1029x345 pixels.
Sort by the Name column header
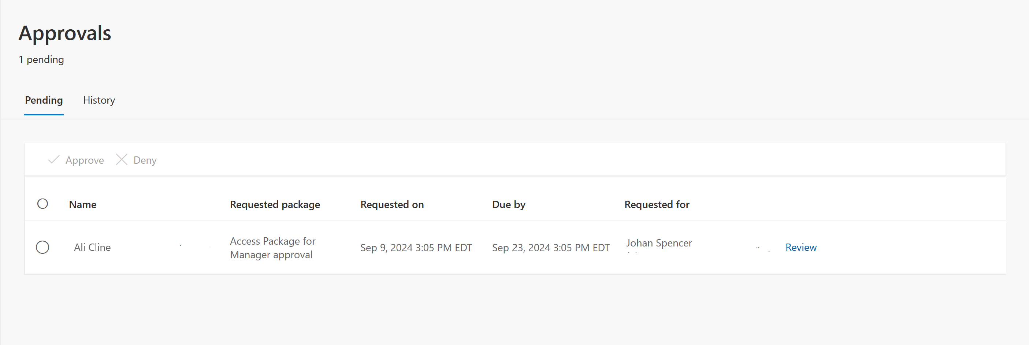[83, 204]
